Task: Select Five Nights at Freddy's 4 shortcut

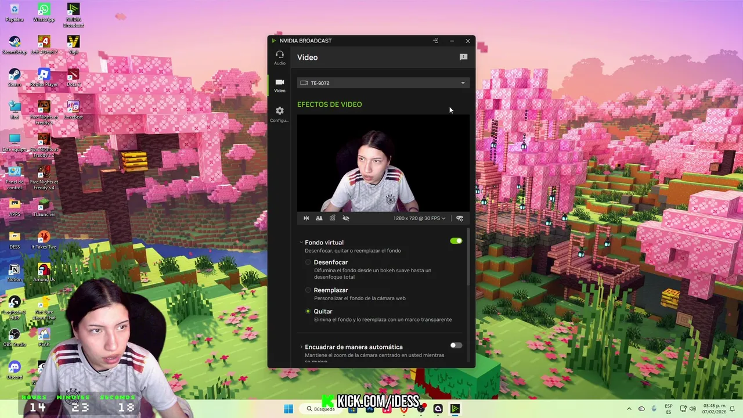Action: click(x=44, y=178)
